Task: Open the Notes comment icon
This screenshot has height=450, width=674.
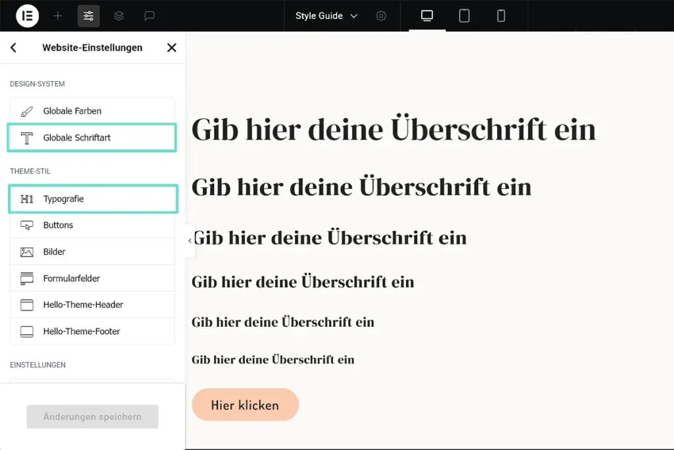Action: pos(149,15)
